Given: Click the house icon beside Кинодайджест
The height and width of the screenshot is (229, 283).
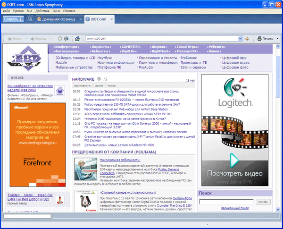Looking at the screenshot, I should [60, 90].
